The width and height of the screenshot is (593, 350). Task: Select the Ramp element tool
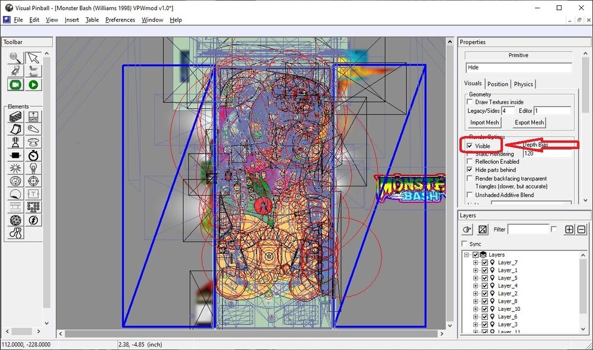click(x=15, y=129)
